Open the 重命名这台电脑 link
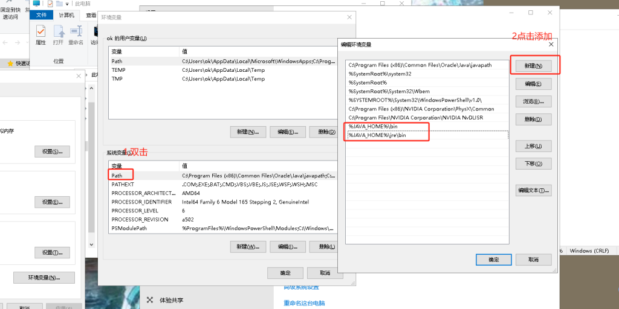Viewport: 619px width, 309px height. (304, 303)
